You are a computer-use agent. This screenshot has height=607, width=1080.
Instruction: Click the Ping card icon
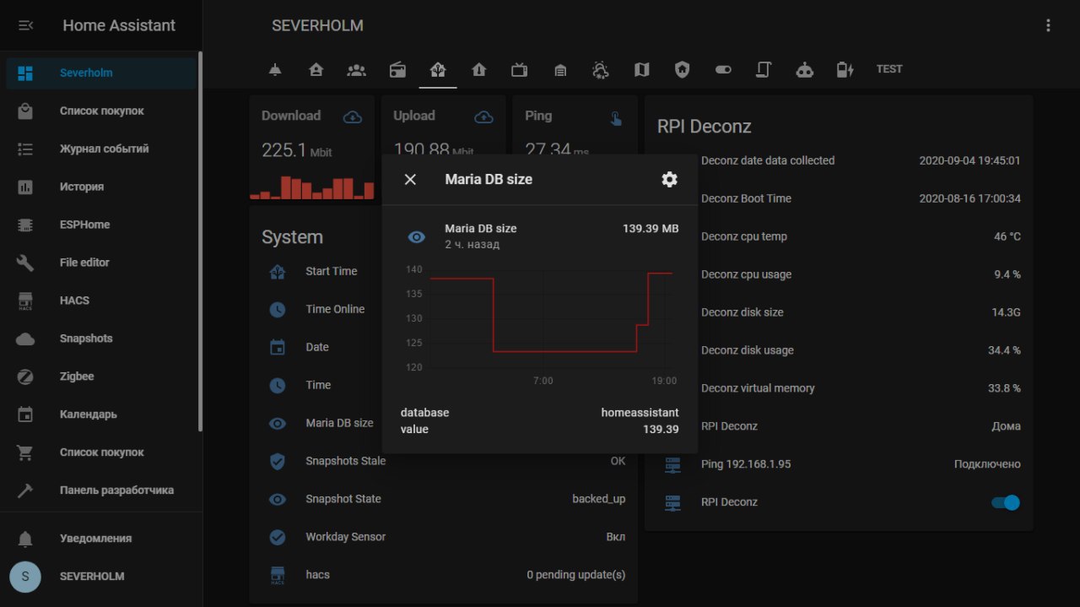[616, 118]
